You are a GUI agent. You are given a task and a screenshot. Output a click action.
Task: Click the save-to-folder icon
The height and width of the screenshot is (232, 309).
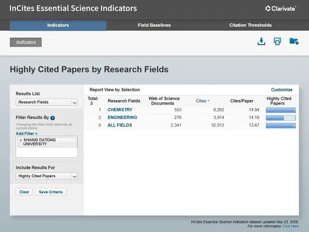click(x=294, y=41)
